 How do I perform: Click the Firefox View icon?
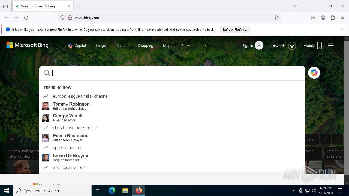point(5,6)
